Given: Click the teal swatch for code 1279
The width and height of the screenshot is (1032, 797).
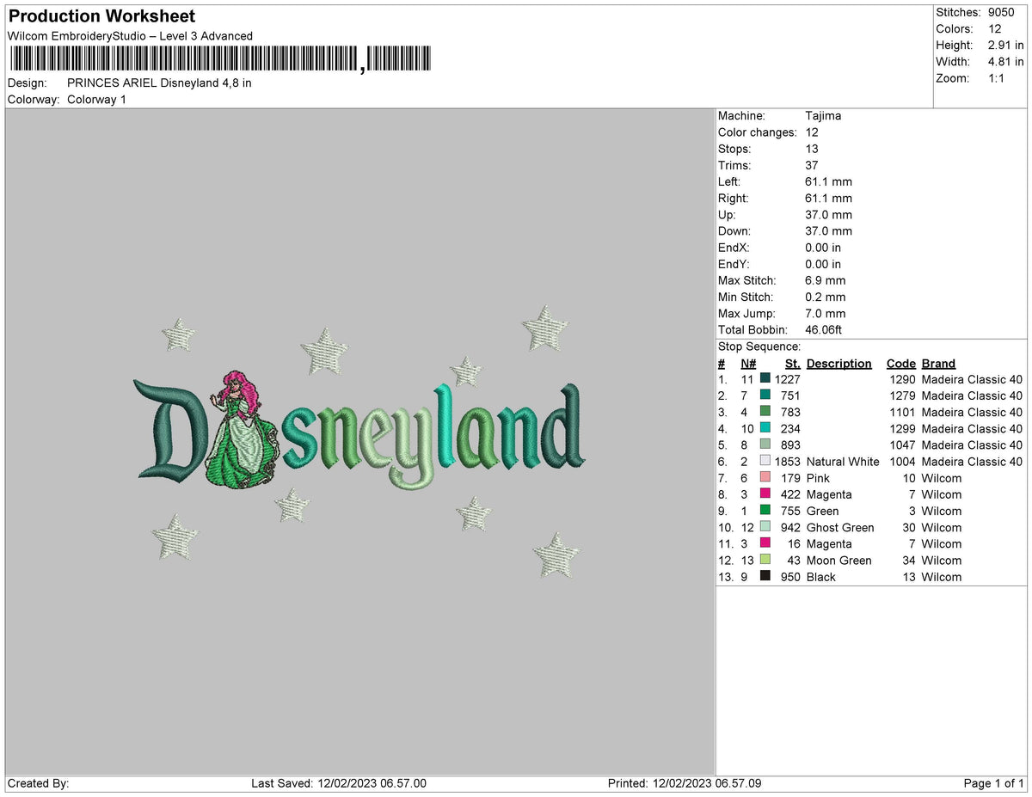Looking at the screenshot, I should coord(765,395).
